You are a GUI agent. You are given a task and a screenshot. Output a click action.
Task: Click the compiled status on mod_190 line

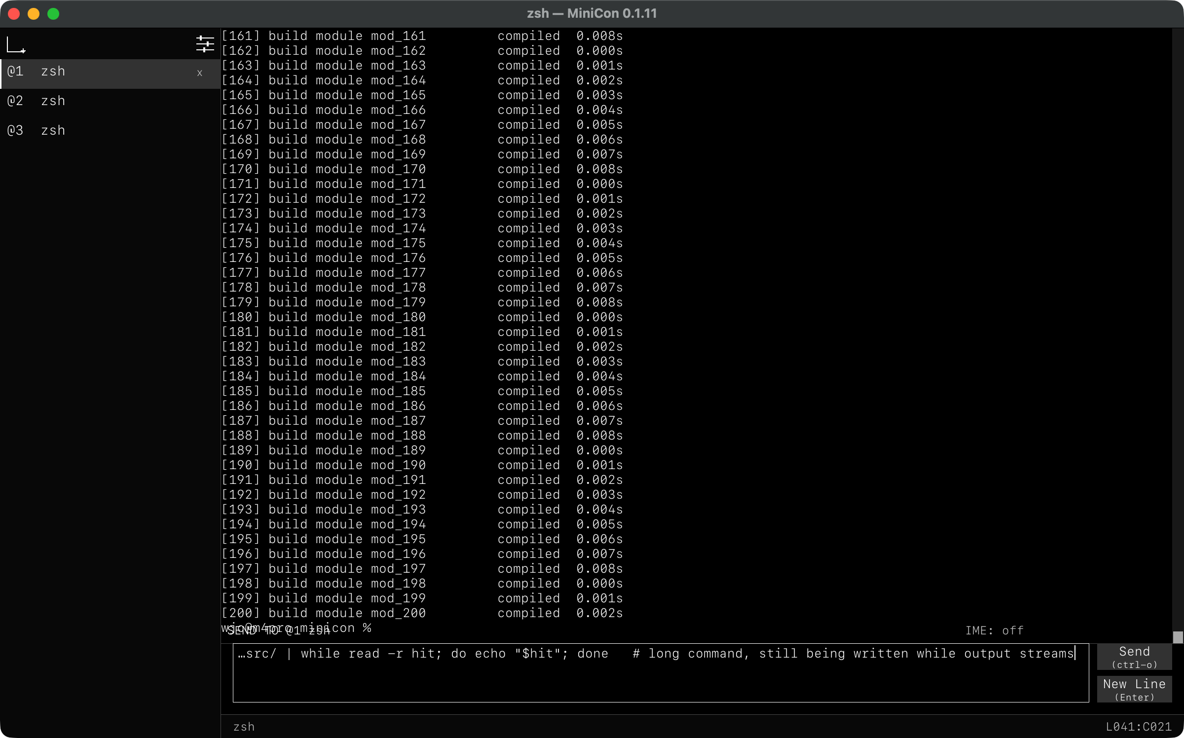[x=528, y=465]
